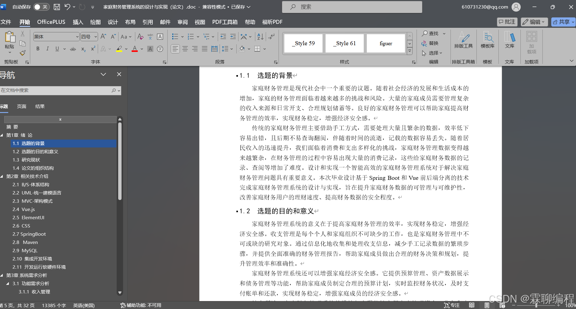Open the font color swatch
Image resolution: width=576 pixels, height=309 pixels.
[x=134, y=49]
